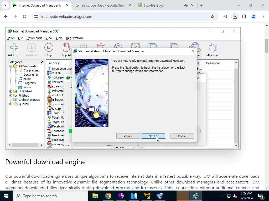
Task: Toggle the browser side panel
Action: point(244,16)
